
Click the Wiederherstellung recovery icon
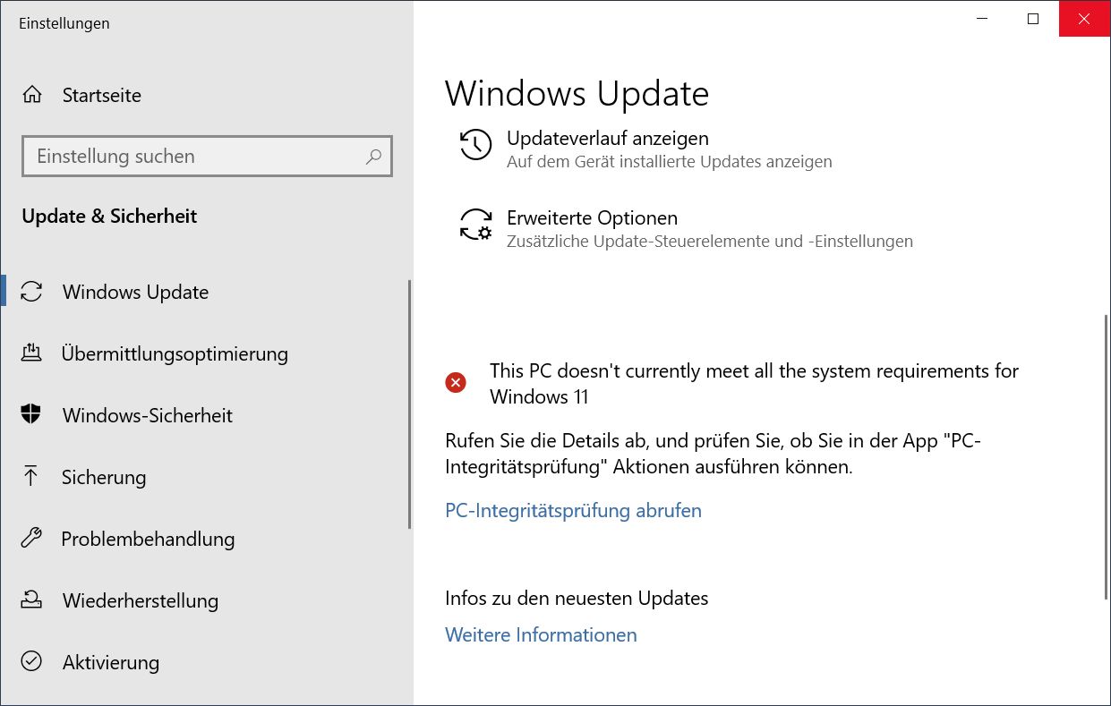31,600
